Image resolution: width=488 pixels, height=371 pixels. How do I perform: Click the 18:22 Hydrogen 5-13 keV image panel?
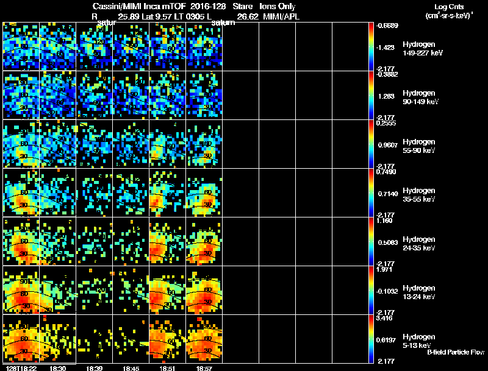21,339
